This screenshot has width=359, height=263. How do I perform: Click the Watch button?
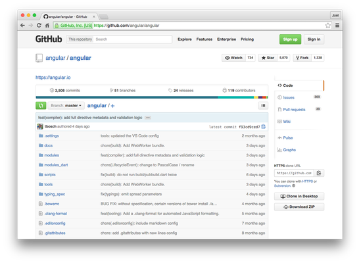[x=233, y=58]
